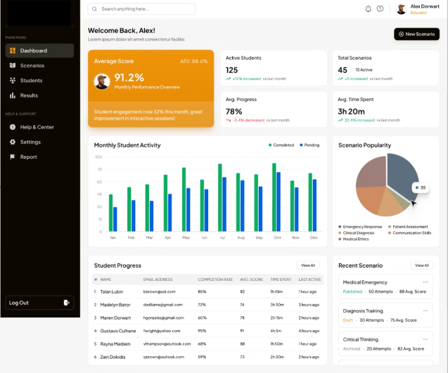The width and height of the screenshot is (448, 373).
Task: Click View All in Student Progress
Action: 308,266
